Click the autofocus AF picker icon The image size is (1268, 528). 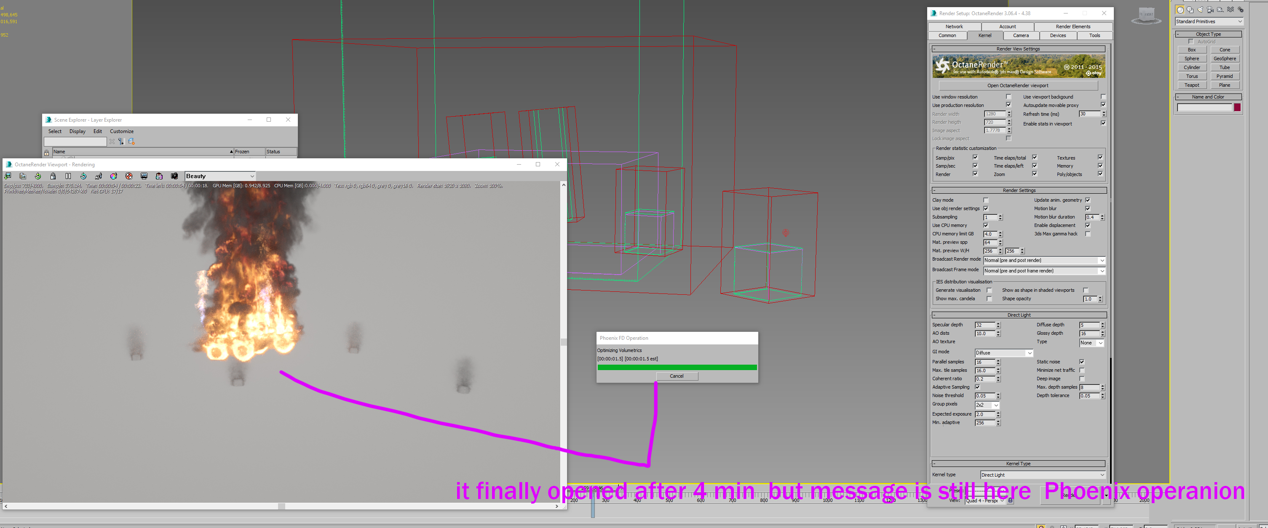coord(99,176)
